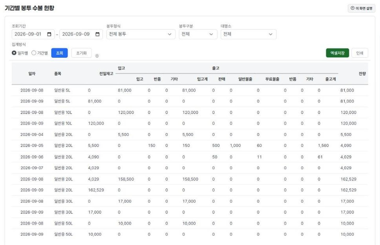Click the 출고계 column header
380x245 pixels.
pos(331,79)
